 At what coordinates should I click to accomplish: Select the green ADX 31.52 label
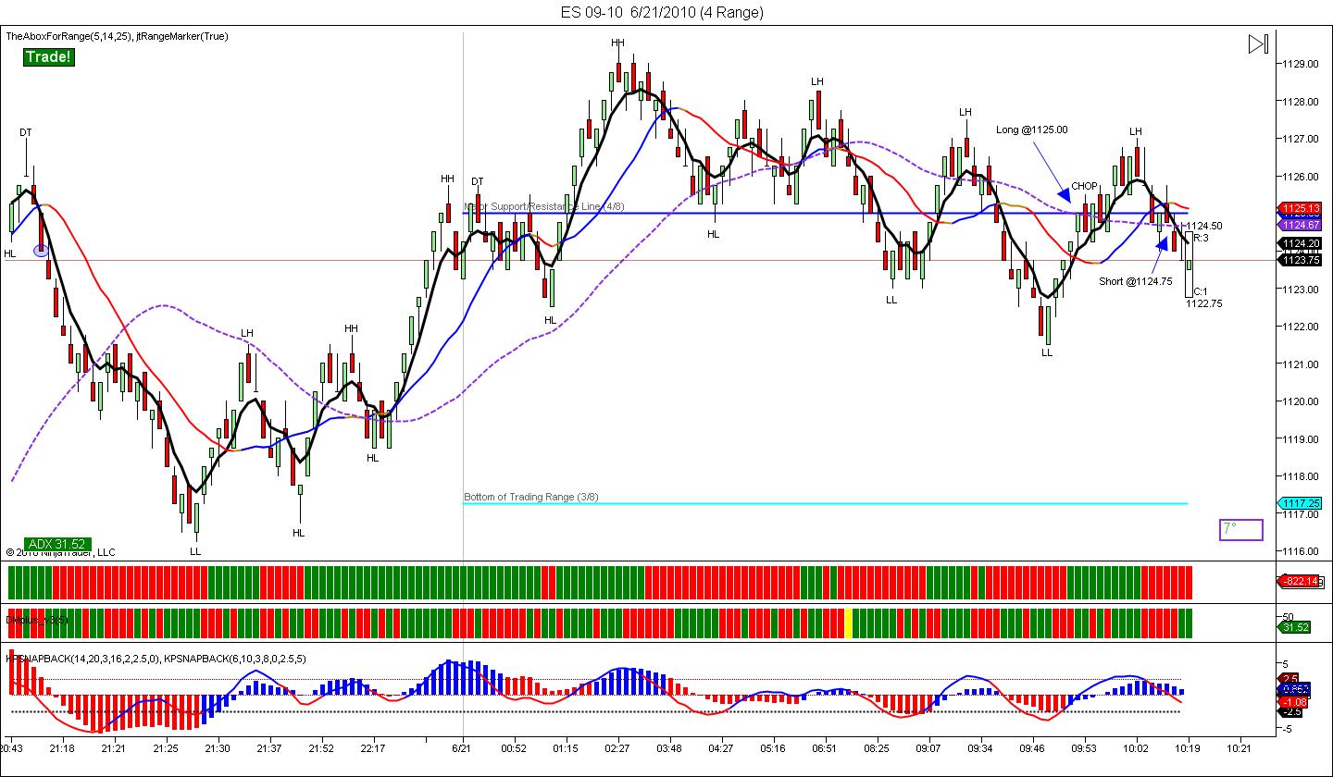click(x=57, y=544)
